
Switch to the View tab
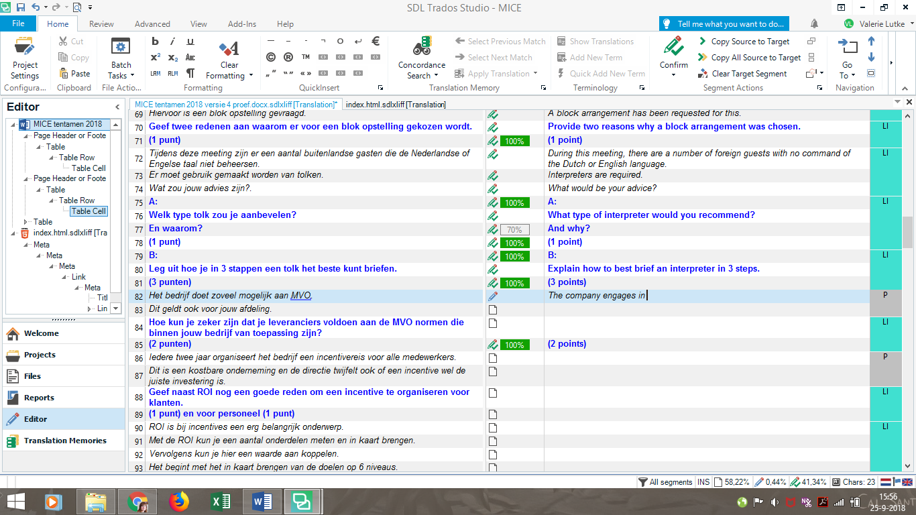click(198, 24)
